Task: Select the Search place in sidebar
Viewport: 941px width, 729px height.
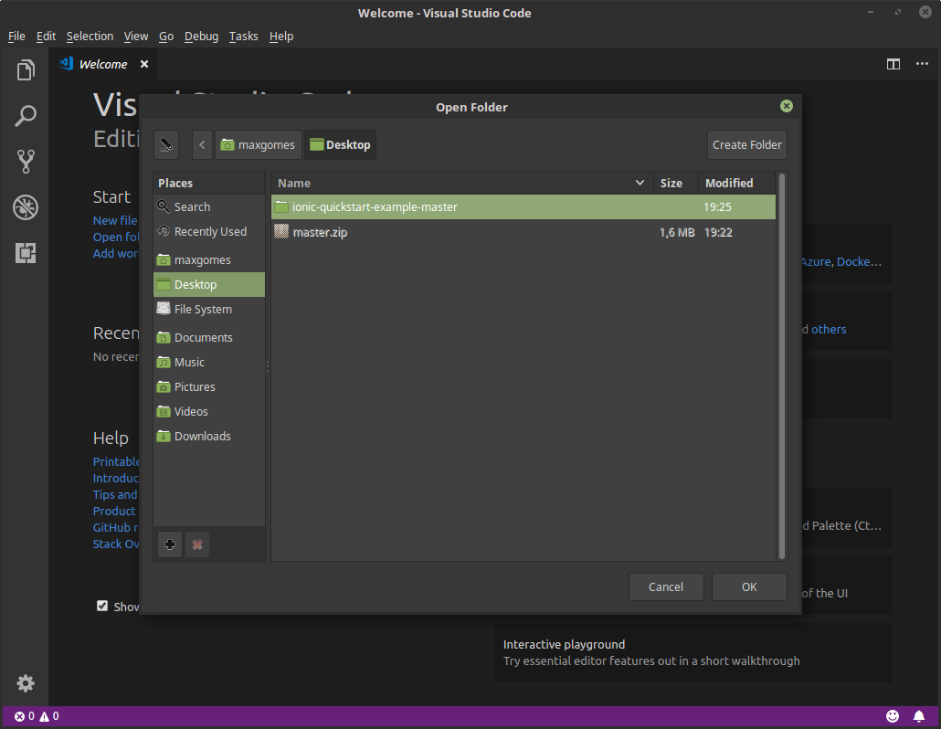Action: tap(209, 207)
